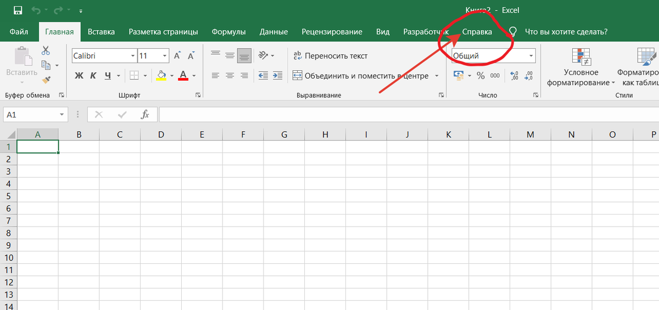Apply accounting currency number format
This screenshot has width=659, height=310.
coord(459,75)
